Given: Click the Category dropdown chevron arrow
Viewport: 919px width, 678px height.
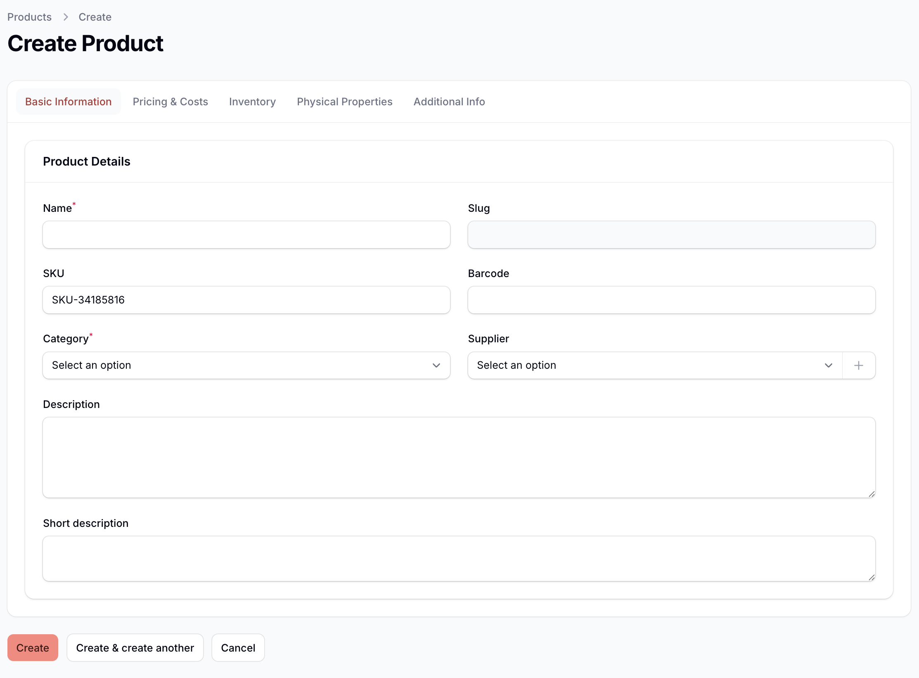Looking at the screenshot, I should (x=436, y=365).
